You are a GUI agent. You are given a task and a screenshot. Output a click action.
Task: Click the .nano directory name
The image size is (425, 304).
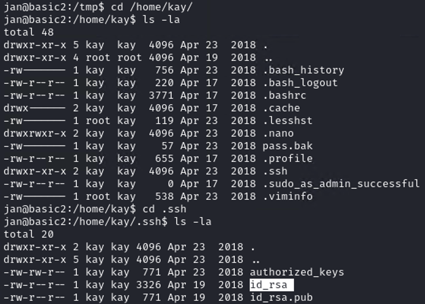[x=278, y=133]
